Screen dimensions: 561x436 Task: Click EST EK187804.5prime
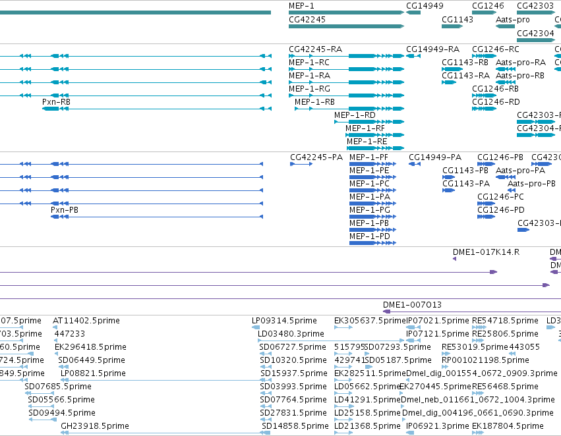click(x=508, y=426)
